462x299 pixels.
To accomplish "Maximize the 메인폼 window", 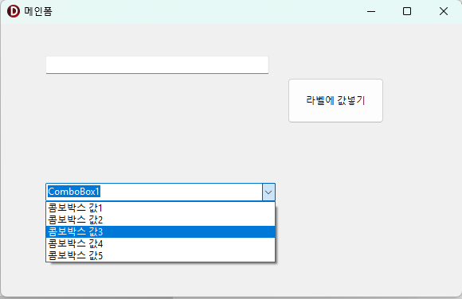I will pyautogui.click(x=407, y=11).
